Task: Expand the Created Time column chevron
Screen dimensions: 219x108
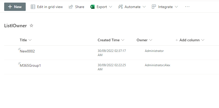Action: tap(123, 40)
